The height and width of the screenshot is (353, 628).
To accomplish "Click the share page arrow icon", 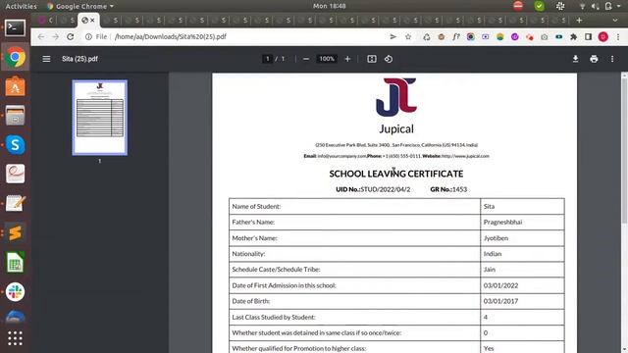I will [x=392, y=37].
